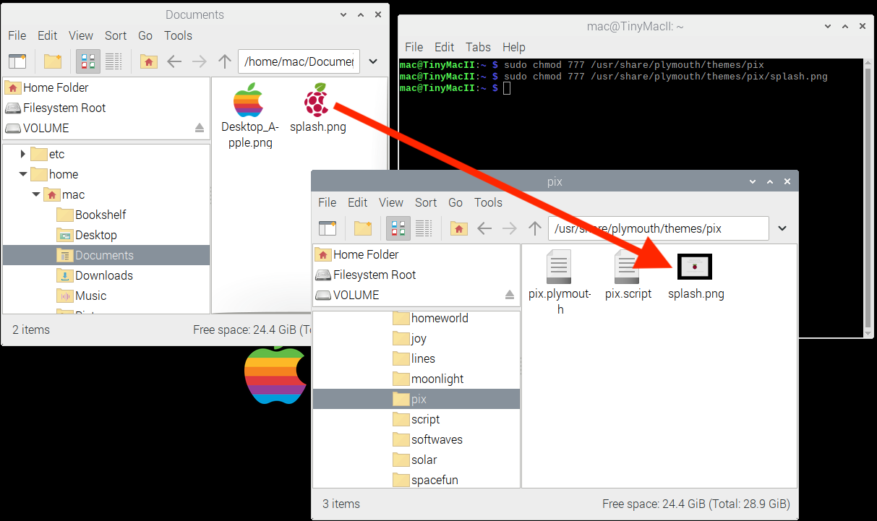Screen dimensions: 877x521
Task: Open View menu in Documents window
Action: tap(81, 35)
